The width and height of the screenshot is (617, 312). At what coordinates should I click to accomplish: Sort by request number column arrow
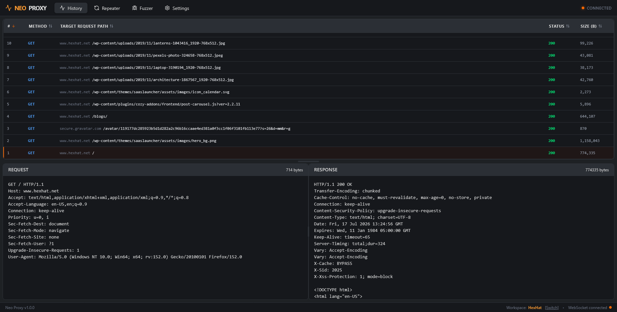[x=14, y=26]
